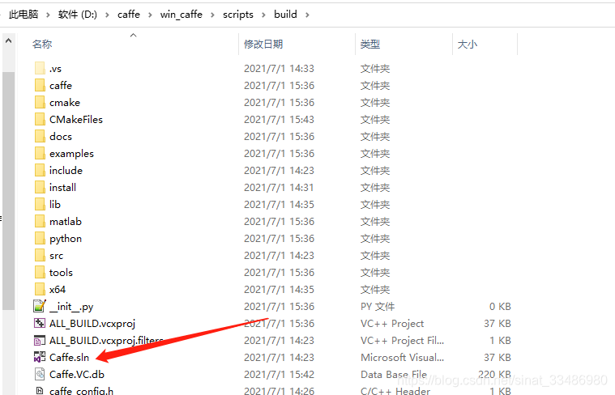Select the include folder icon
The width and height of the screenshot is (615, 395).
pos(40,170)
